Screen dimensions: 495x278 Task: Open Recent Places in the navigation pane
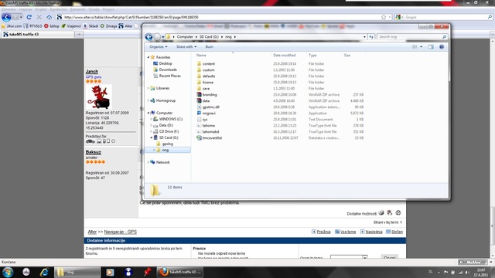click(x=169, y=76)
